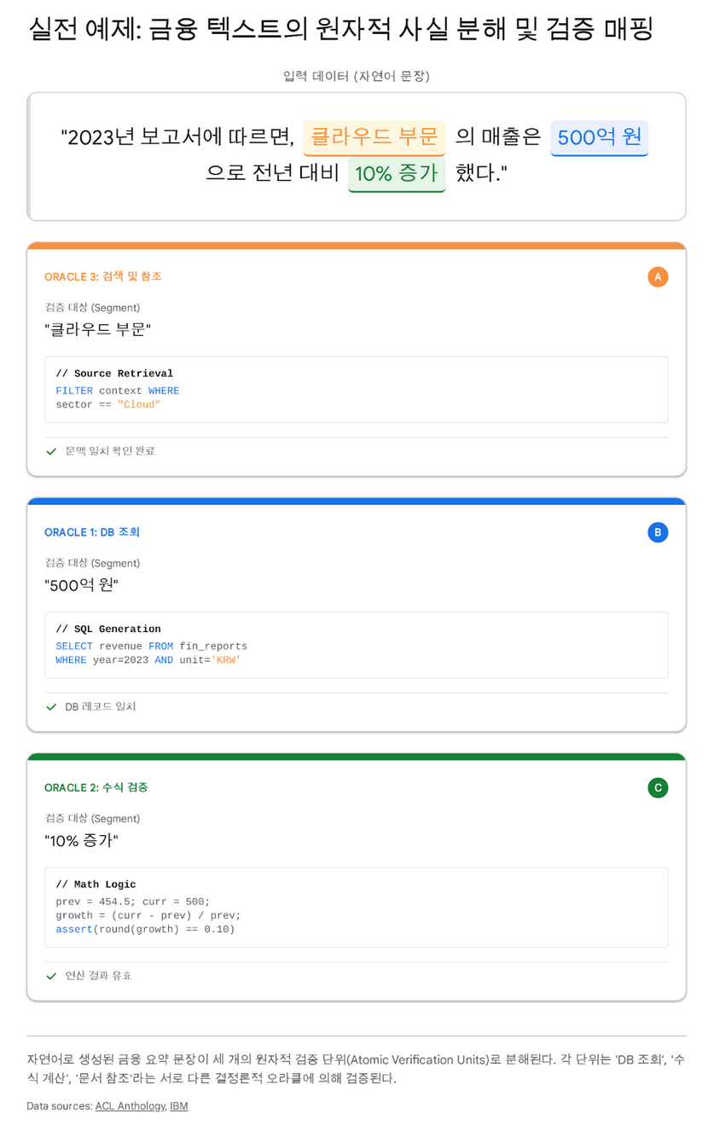This screenshot has width=714, height=1131.
Task: Click the Math Logic code block
Action: [x=356, y=907]
